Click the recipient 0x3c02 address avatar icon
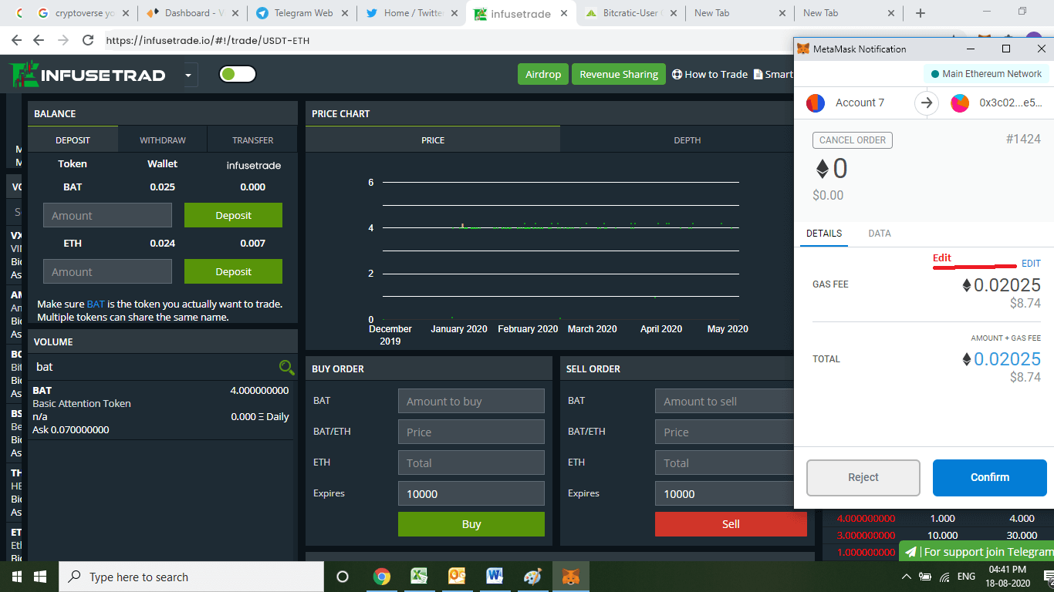Image resolution: width=1054 pixels, height=592 pixels. click(960, 103)
